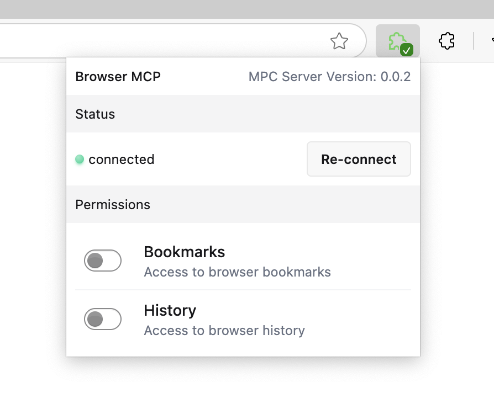Screen dimensions: 494x393
Task: Click the green checkmark badge on extension icon
Action: point(407,50)
